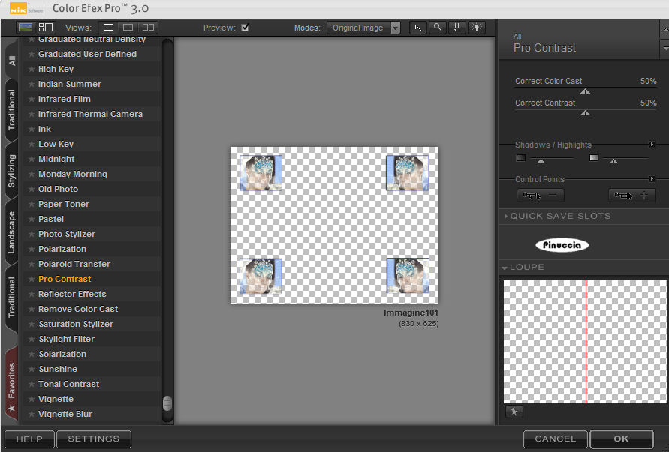Confirm with OK
669x452 pixels.
621,439
